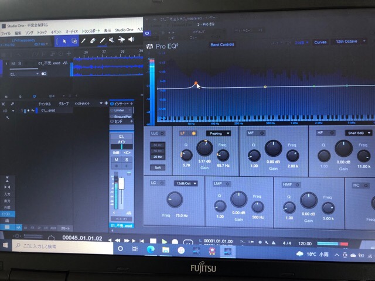Enable the HMF band in Pro EQ
This screenshot has height=281, width=375.
point(297,184)
